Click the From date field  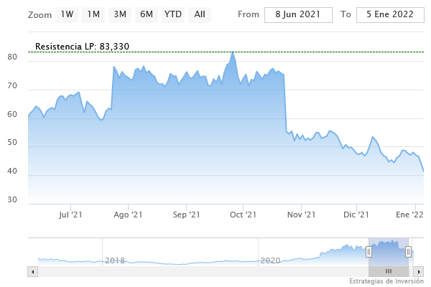pyautogui.click(x=298, y=14)
